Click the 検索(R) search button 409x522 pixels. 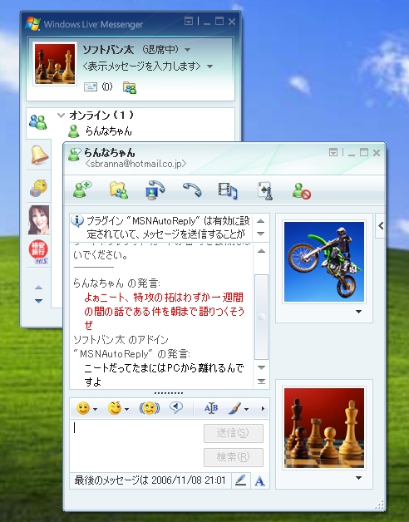tap(234, 457)
